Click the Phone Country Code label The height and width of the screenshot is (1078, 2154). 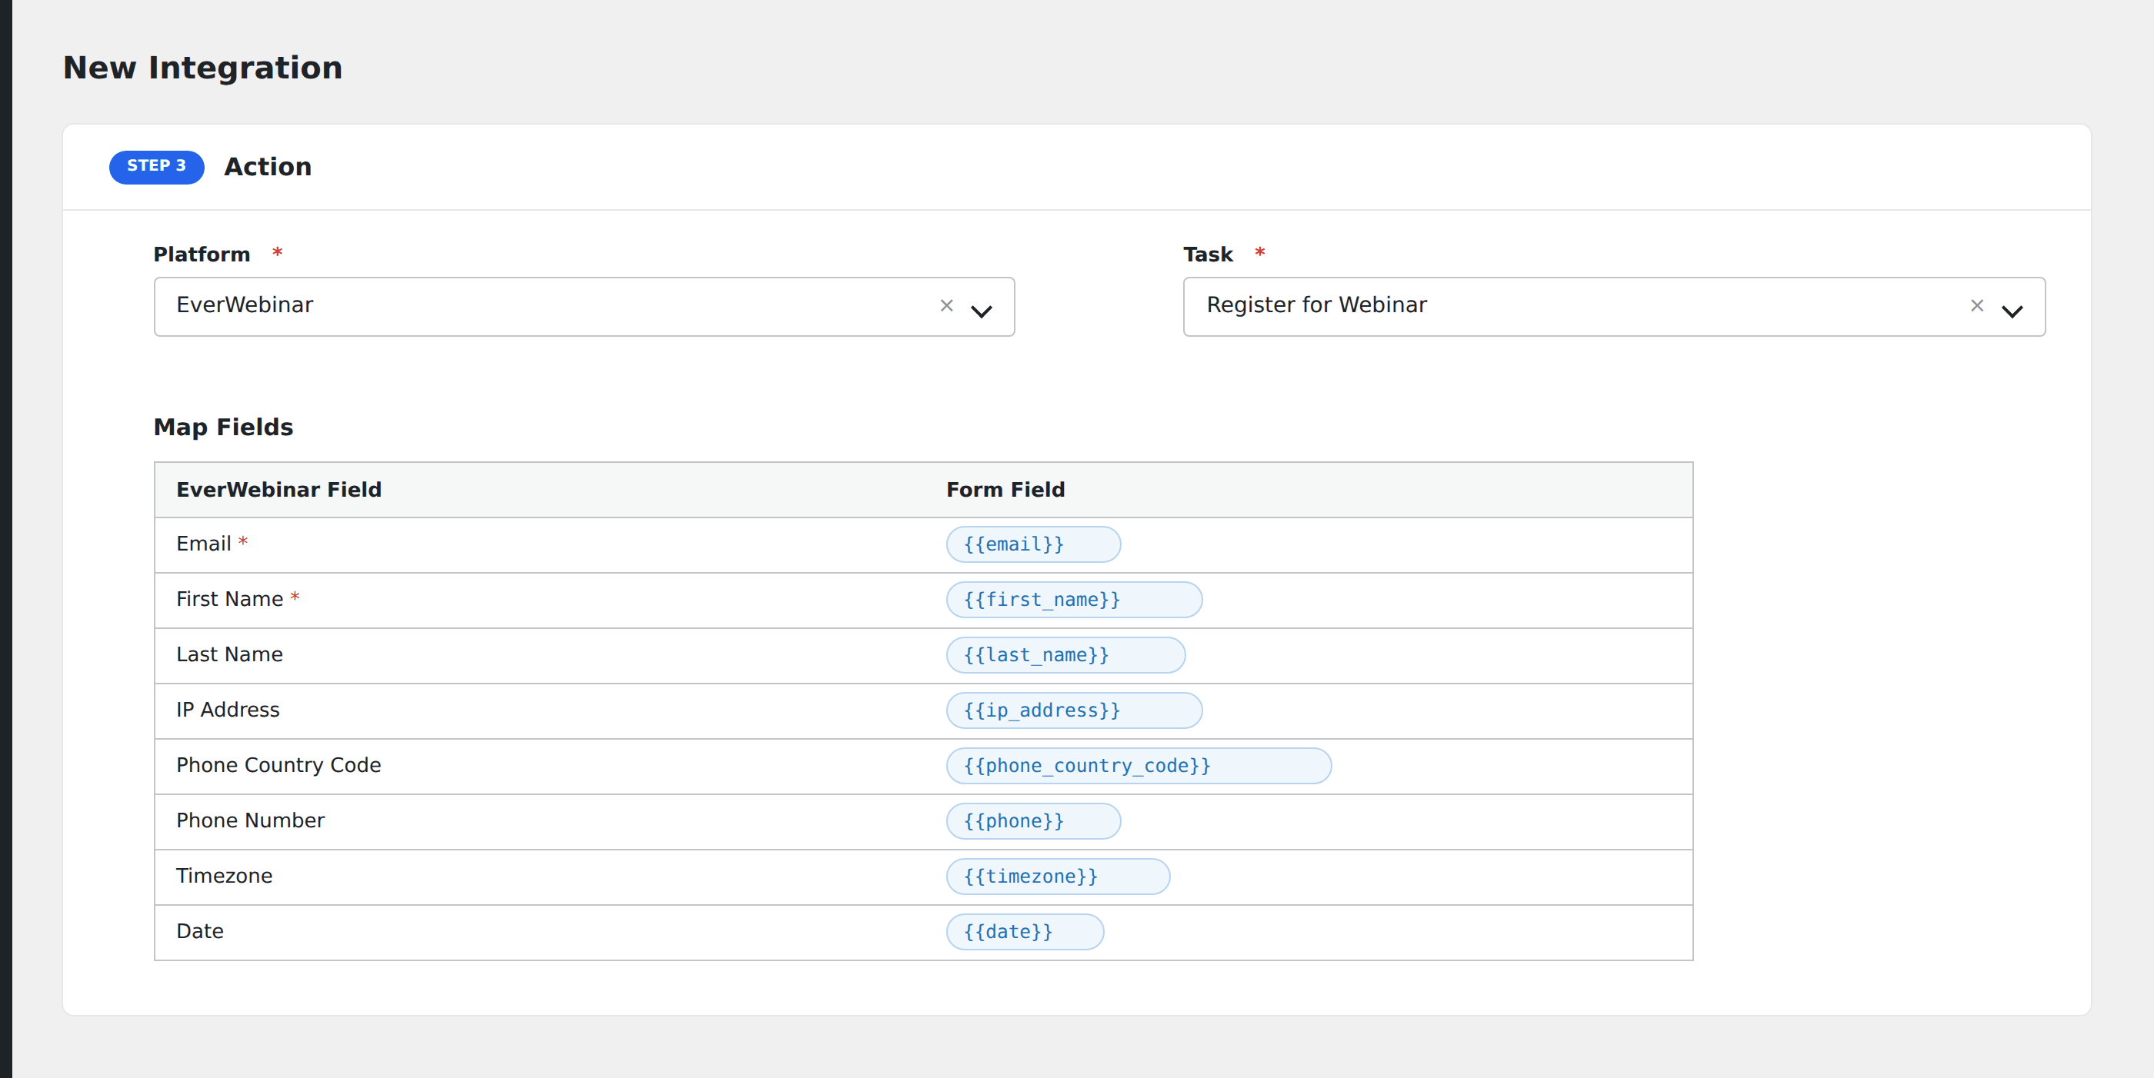point(278,766)
